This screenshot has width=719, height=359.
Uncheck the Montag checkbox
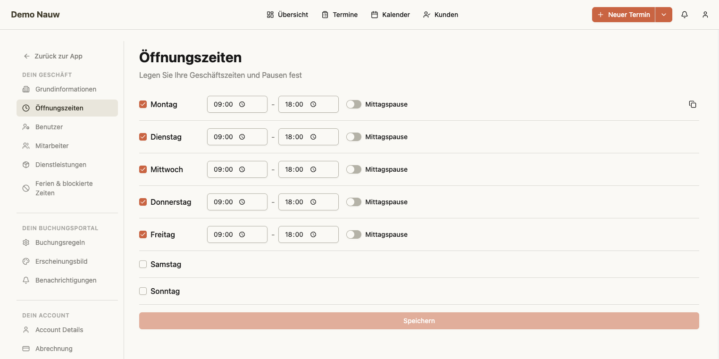pyautogui.click(x=143, y=104)
